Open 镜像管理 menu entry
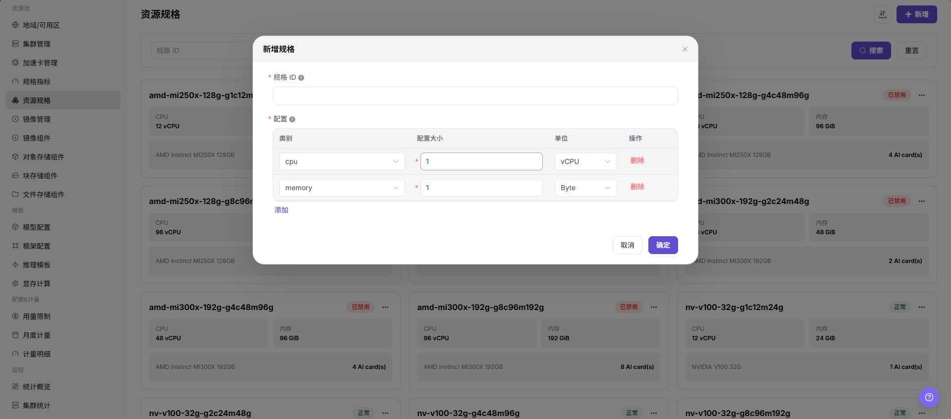951x419 pixels. (x=63, y=119)
